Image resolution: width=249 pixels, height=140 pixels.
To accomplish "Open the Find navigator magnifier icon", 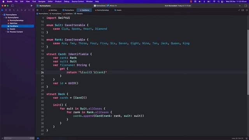I will (14, 10).
